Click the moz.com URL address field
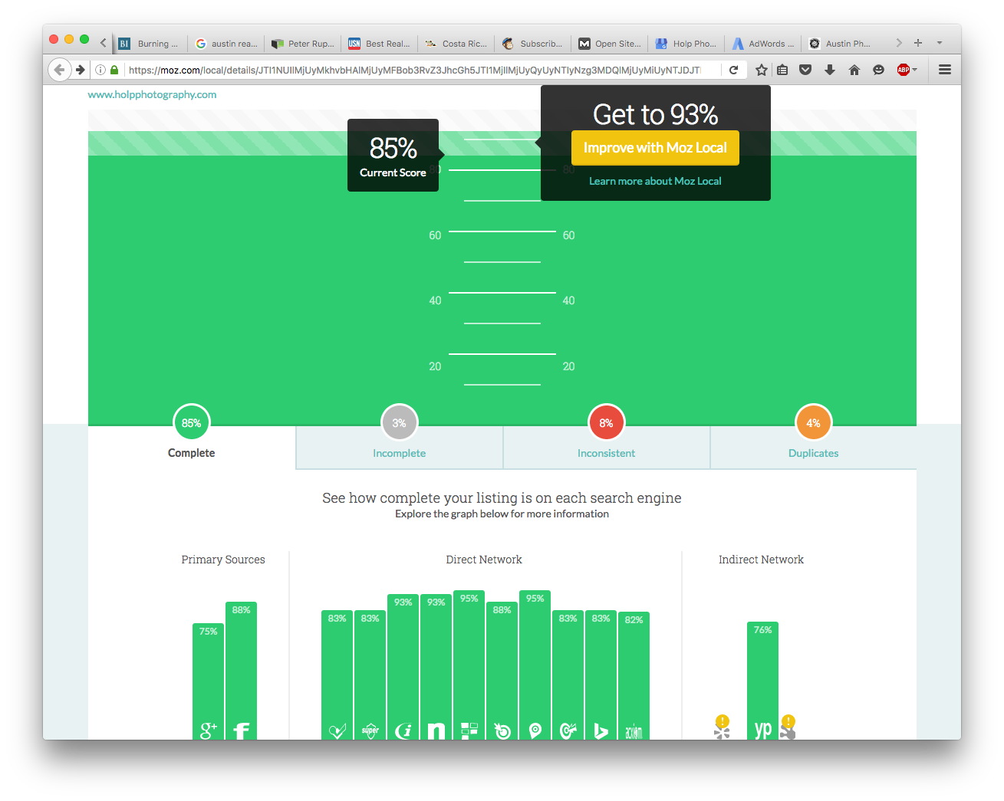The width and height of the screenshot is (1004, 801). coord(414,70)
